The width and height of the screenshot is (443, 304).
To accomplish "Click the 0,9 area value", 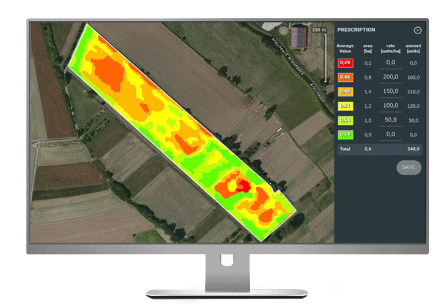I will [368, 135].
